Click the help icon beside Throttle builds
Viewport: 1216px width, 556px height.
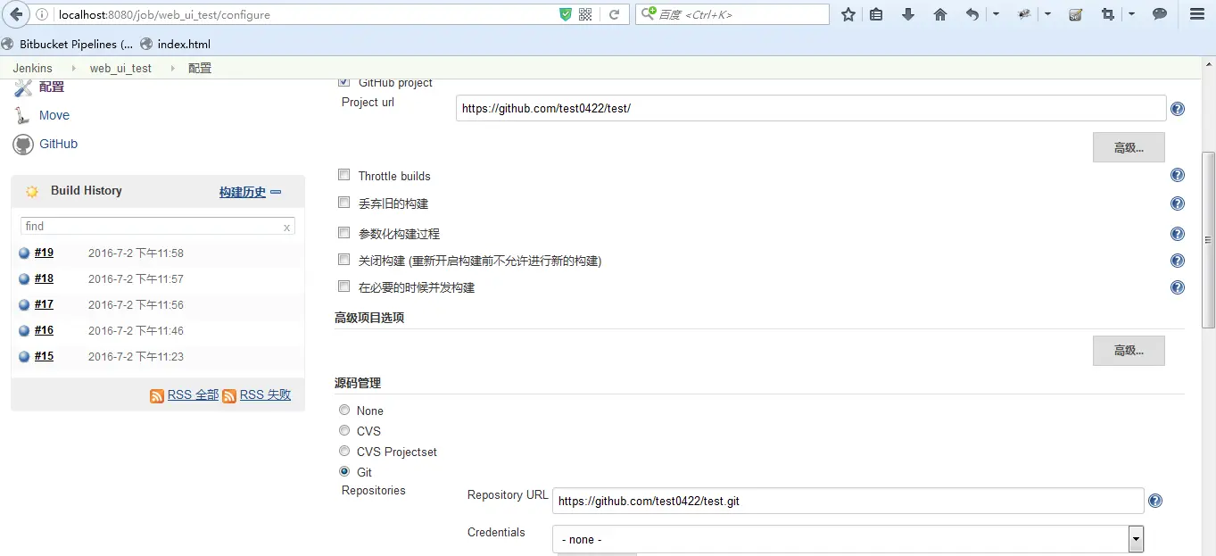coord(1177,175)
